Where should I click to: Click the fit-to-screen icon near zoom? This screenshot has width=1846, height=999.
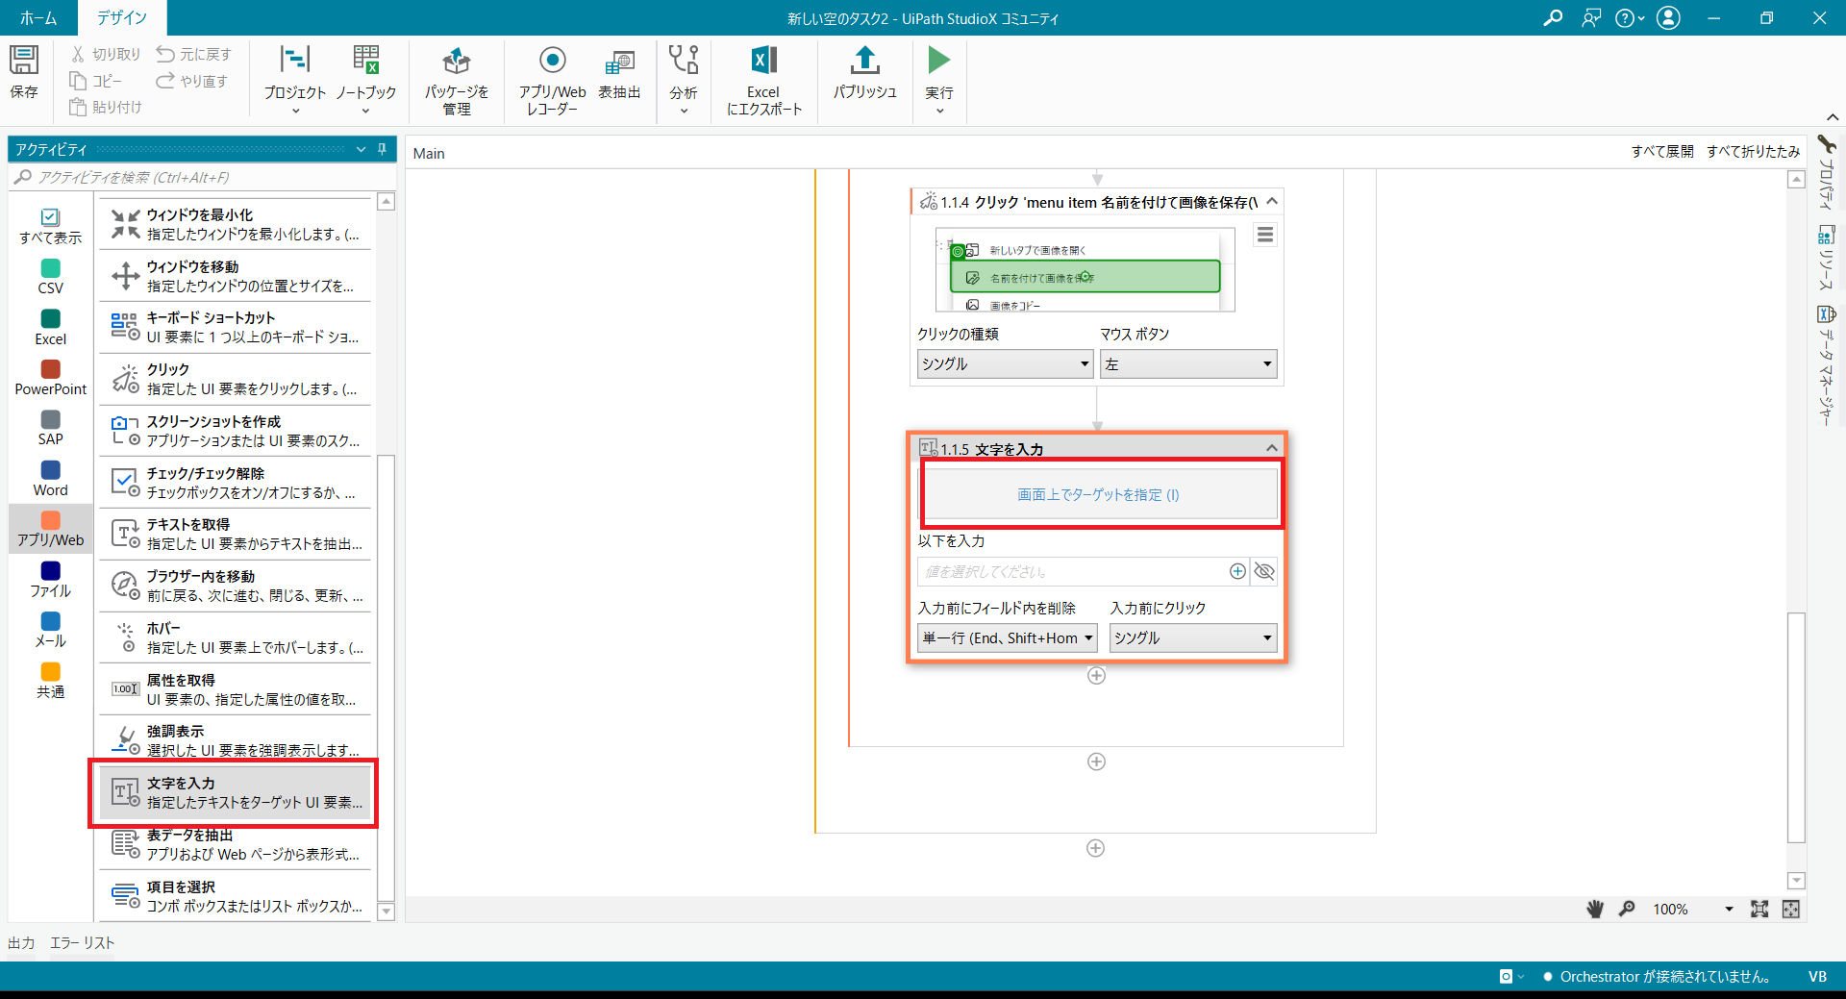pyautogui.click(x=1759, y=909)
